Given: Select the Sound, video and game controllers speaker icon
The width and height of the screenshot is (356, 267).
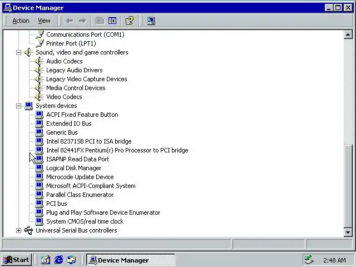Looking at the screenshot, I should click(28, 52).
